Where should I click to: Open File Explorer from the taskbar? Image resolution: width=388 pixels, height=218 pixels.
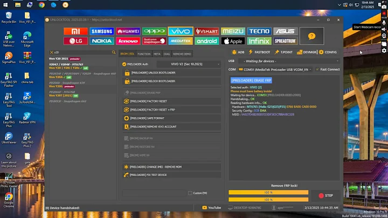tap(18, 5)
